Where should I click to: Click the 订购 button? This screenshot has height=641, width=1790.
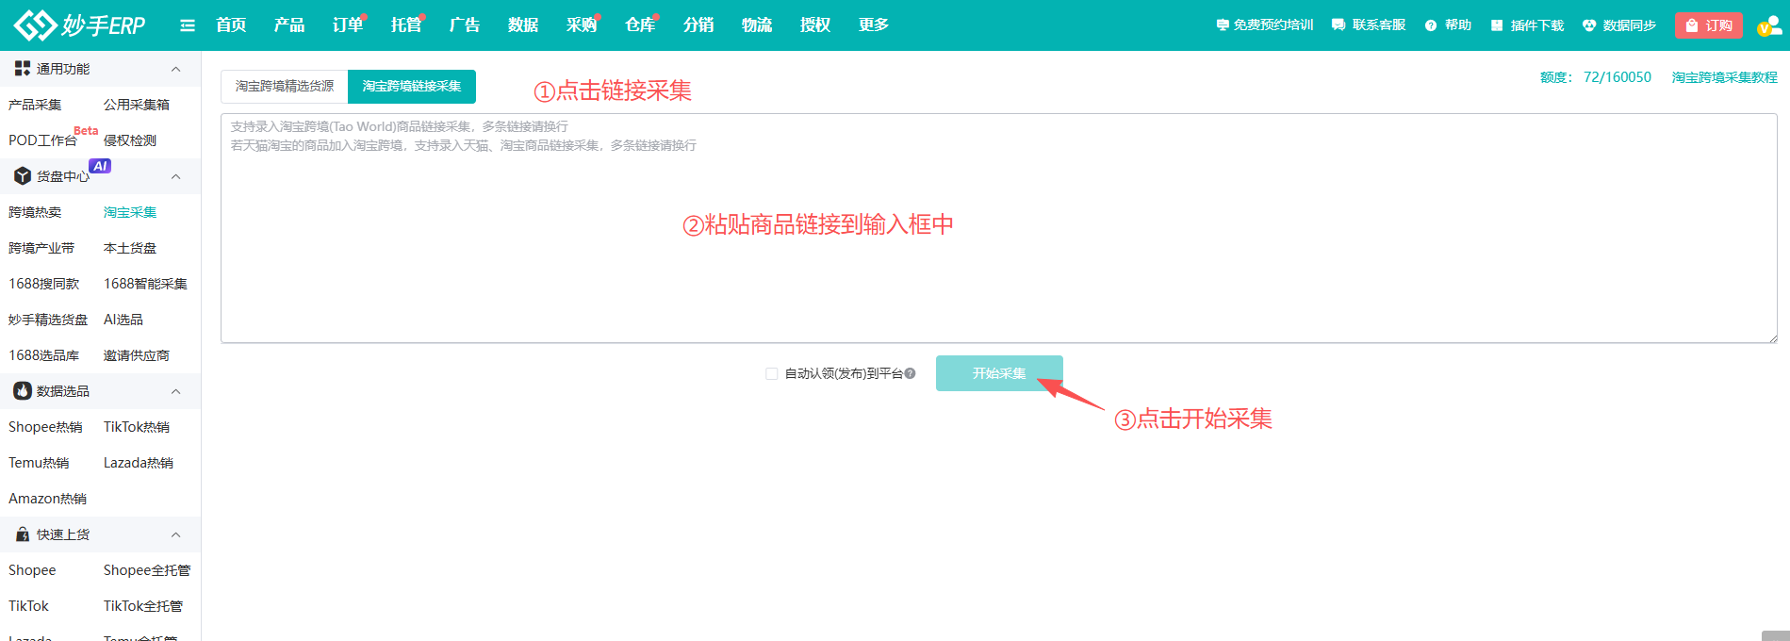(x=1709, y=25)
